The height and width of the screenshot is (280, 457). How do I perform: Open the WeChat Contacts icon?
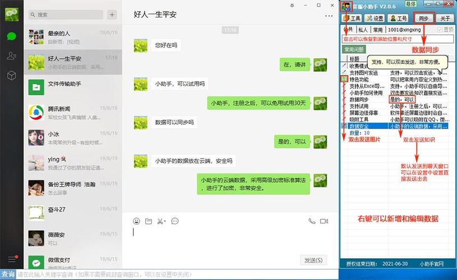[x=11, y=55]
